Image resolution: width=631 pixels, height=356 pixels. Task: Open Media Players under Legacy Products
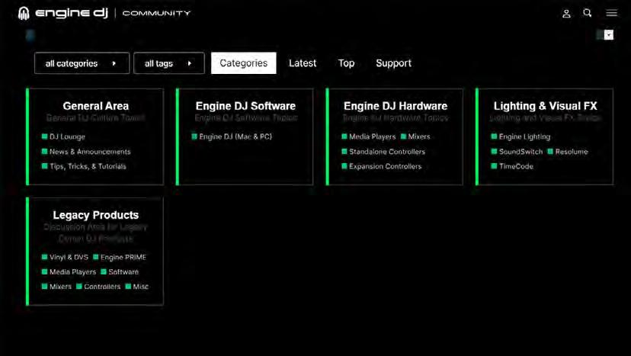click(x=69, y=272)
